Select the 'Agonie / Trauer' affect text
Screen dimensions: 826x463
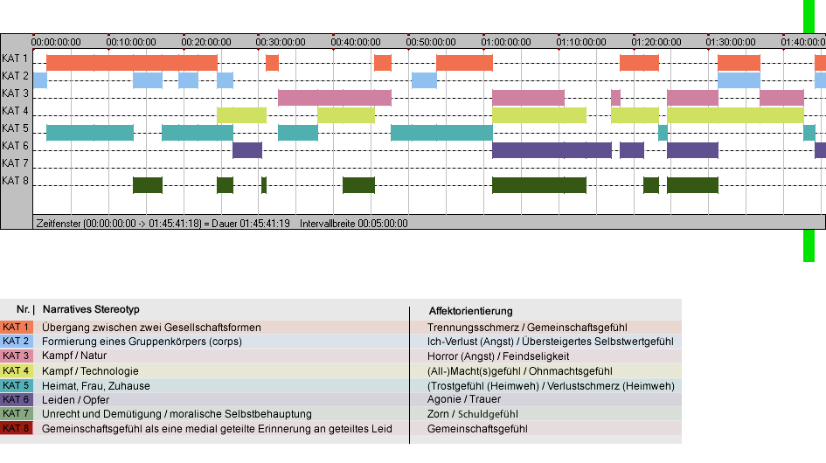coord(464,399)
